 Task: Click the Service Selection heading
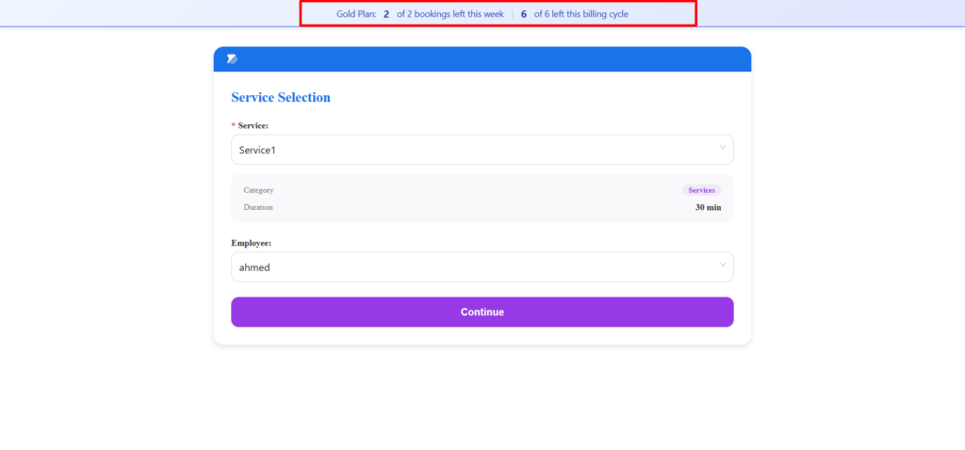[x=281, y=97]
